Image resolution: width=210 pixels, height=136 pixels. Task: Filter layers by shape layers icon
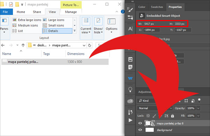coord(186,101)
